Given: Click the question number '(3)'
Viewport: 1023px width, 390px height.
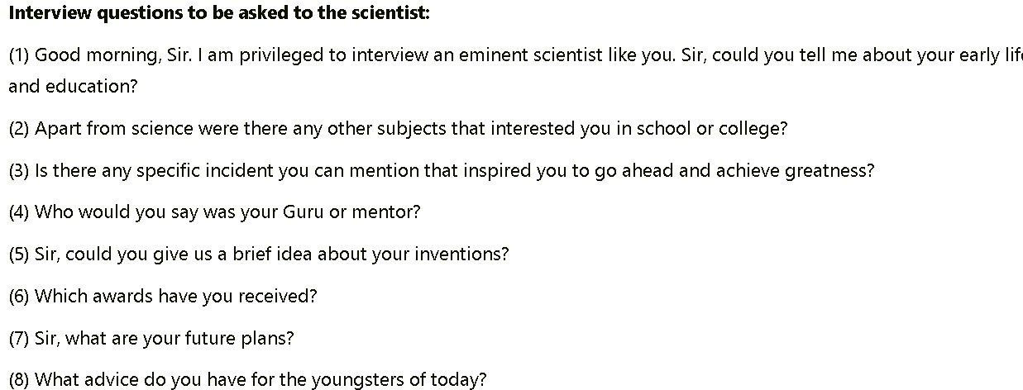Looking at the screenshot, I should click(19, 171).
